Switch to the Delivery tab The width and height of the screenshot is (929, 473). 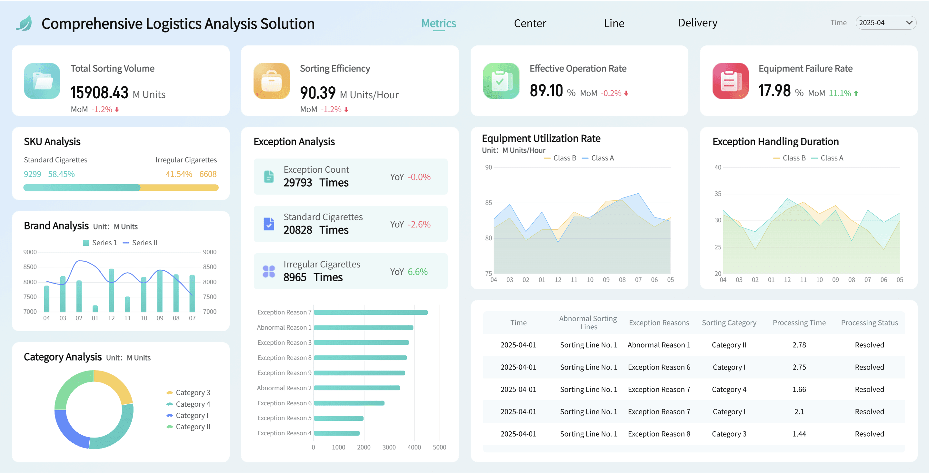pyautogui.click(x=697, y=23)
